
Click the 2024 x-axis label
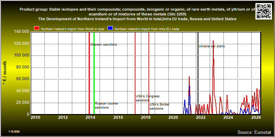(228, 117)
